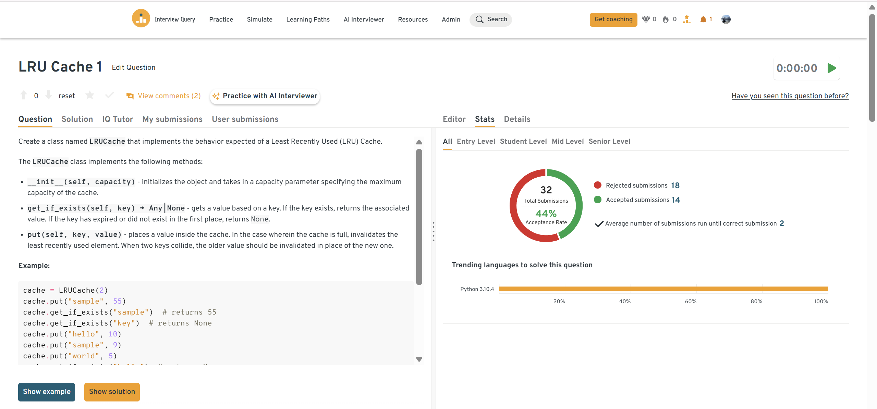Click the Python 3.10.4 language bar
This screenshot has height=409, width=877.
(x=663, y=289)
